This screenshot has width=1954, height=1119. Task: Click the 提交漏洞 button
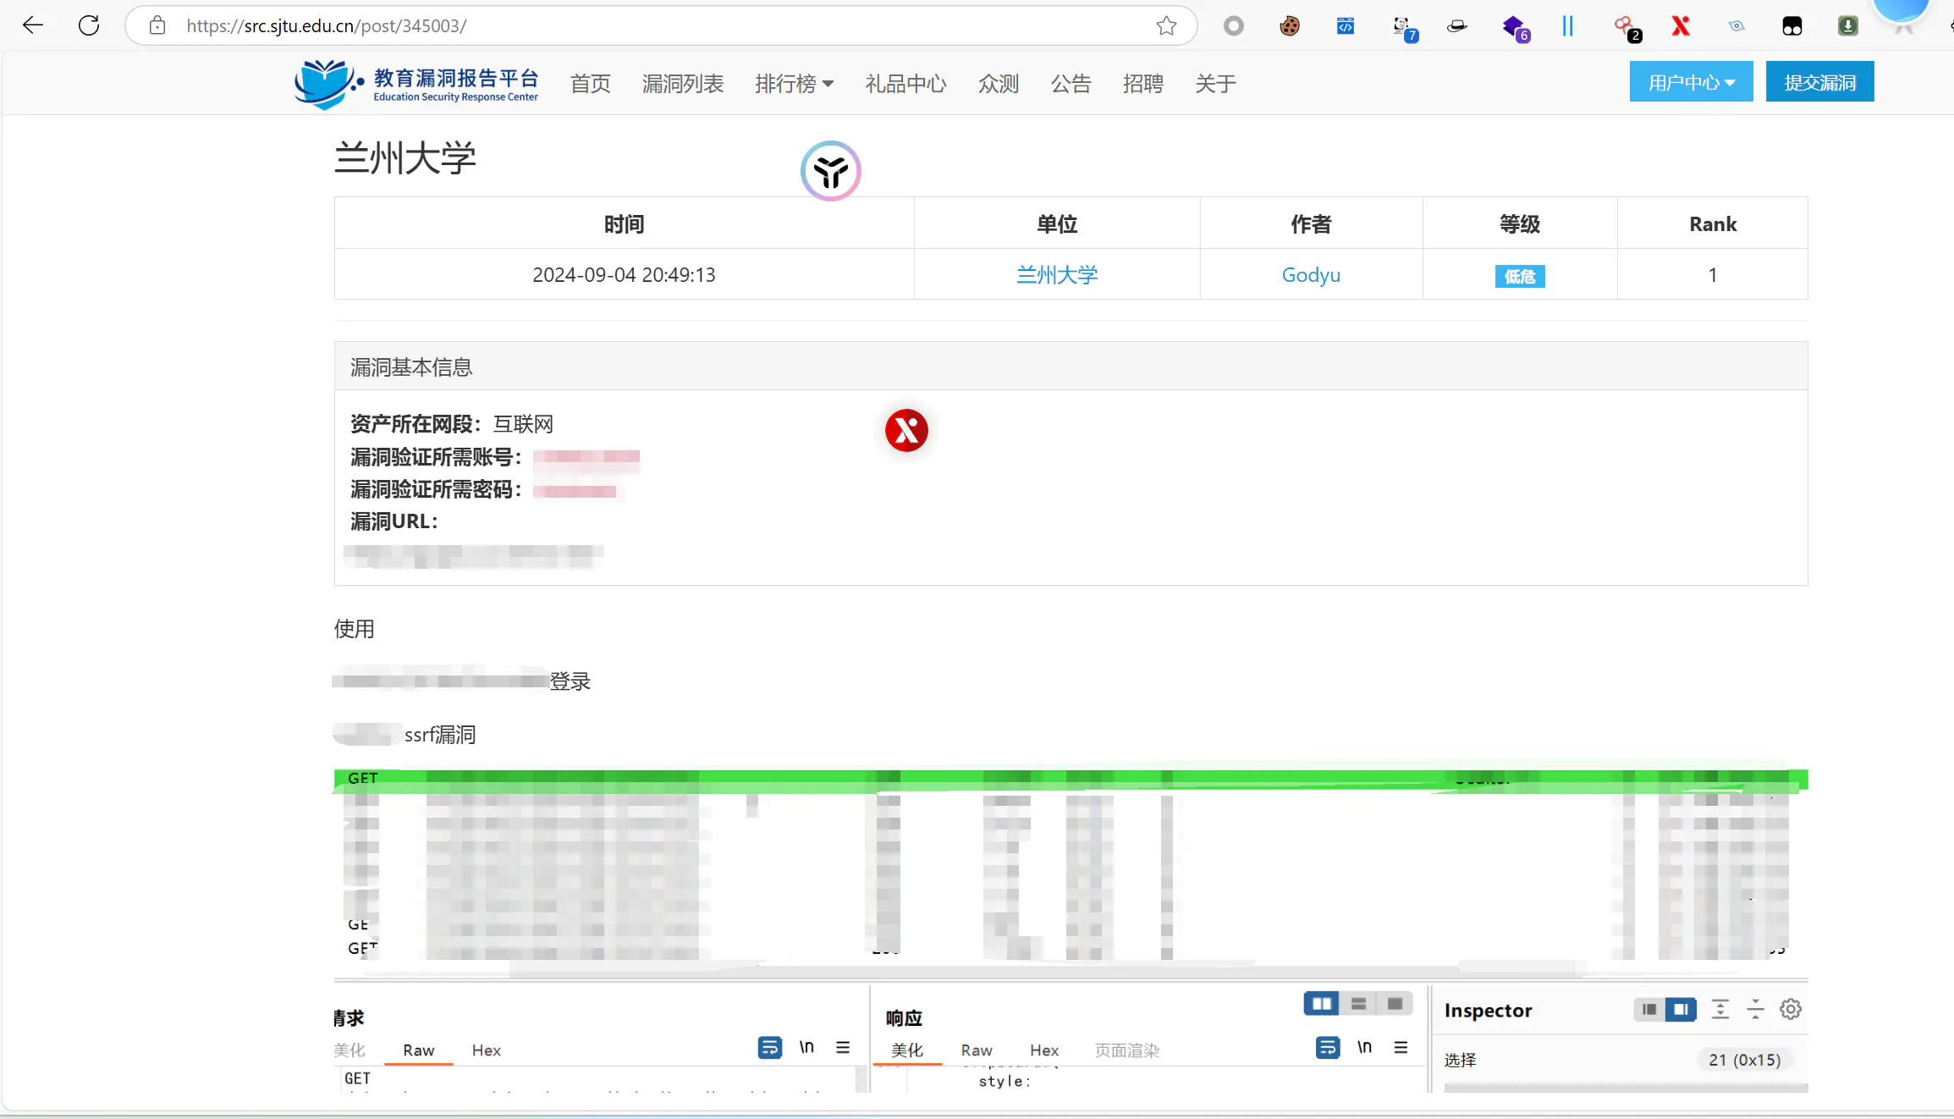tap(1819, 82)
